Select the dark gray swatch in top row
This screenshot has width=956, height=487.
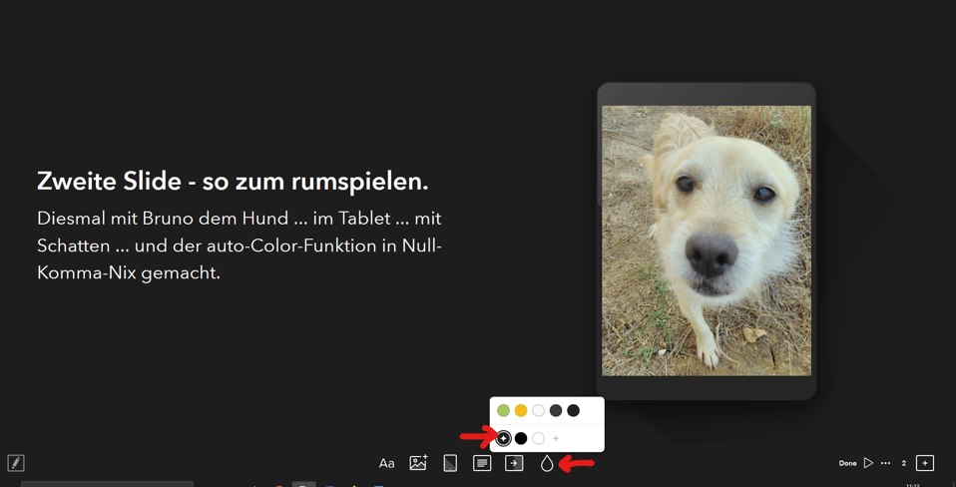tap(556, 411)
